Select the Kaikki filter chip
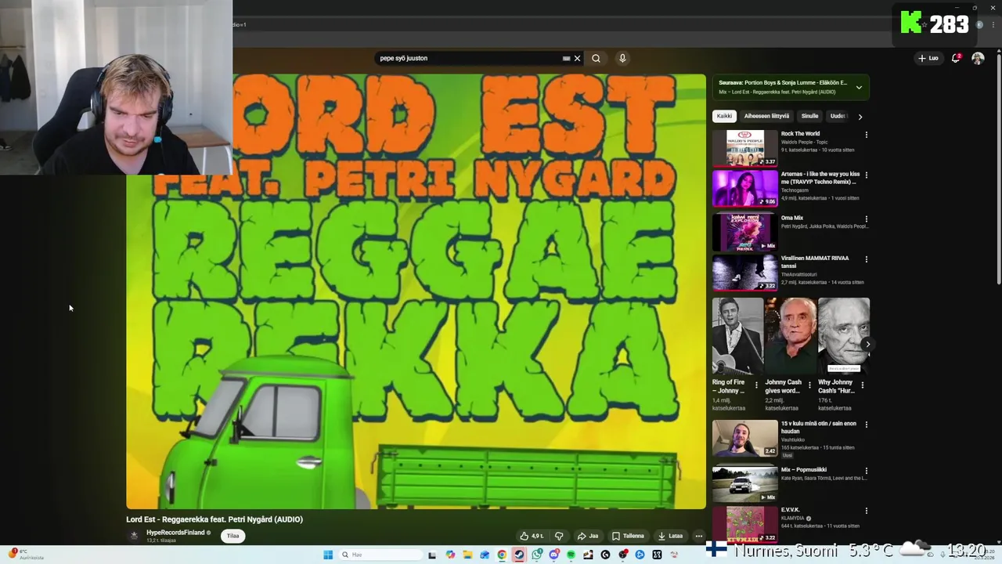The image size is (1002, 564). [x=724, y=116]
